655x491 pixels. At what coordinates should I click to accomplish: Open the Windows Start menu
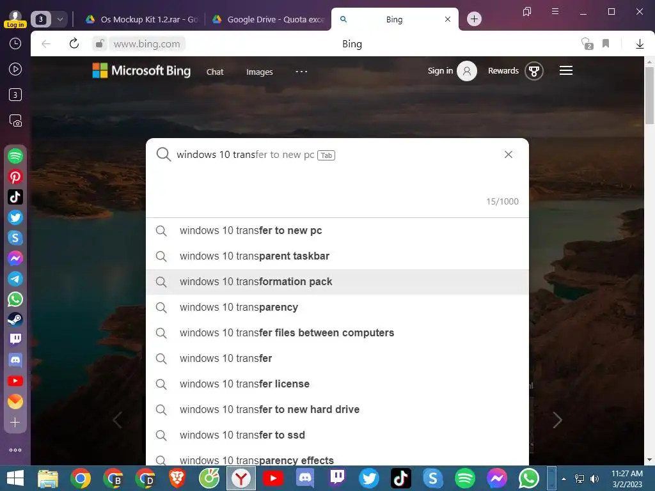pos(15,478)
